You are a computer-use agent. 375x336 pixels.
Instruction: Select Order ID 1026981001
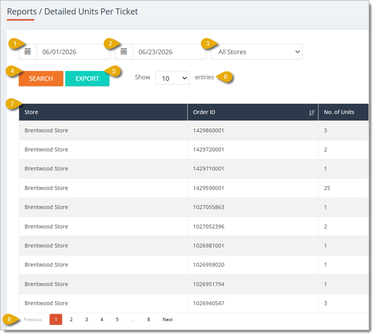209,246
